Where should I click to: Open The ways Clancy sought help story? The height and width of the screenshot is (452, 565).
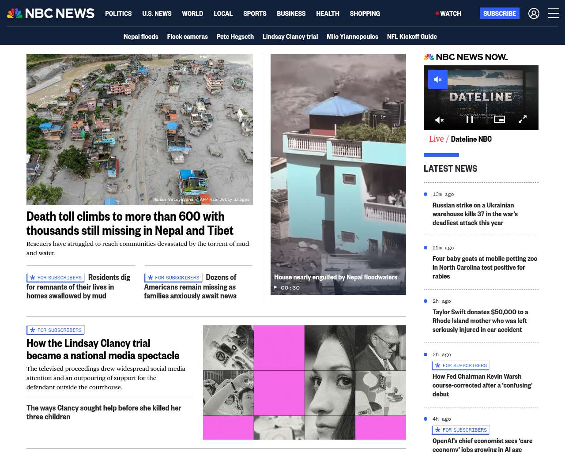point(104,412)
